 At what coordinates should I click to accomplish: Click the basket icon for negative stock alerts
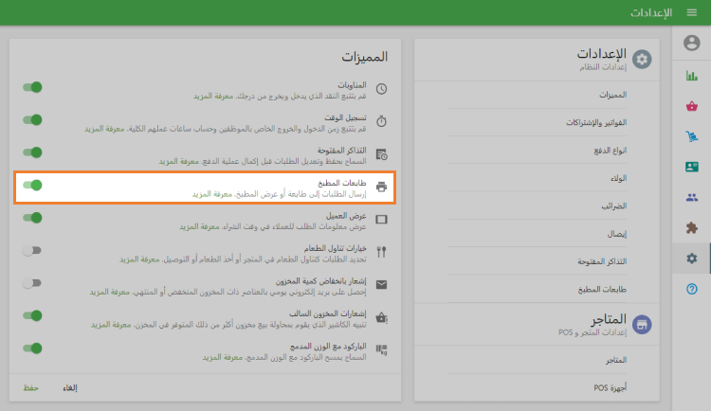381,317
